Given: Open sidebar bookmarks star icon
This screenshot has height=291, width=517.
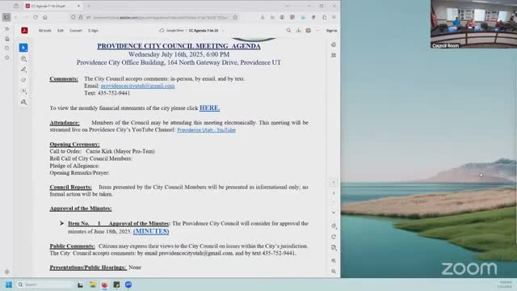Looking at the screenshot, I should pos(7,57).
